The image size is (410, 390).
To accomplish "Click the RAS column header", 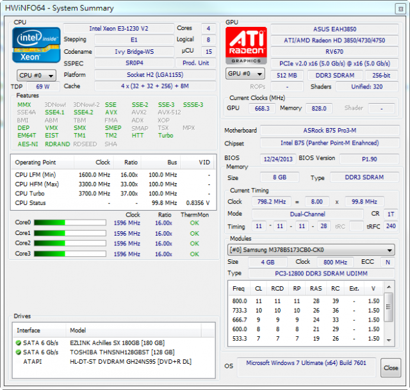I will tap(316, 289).
